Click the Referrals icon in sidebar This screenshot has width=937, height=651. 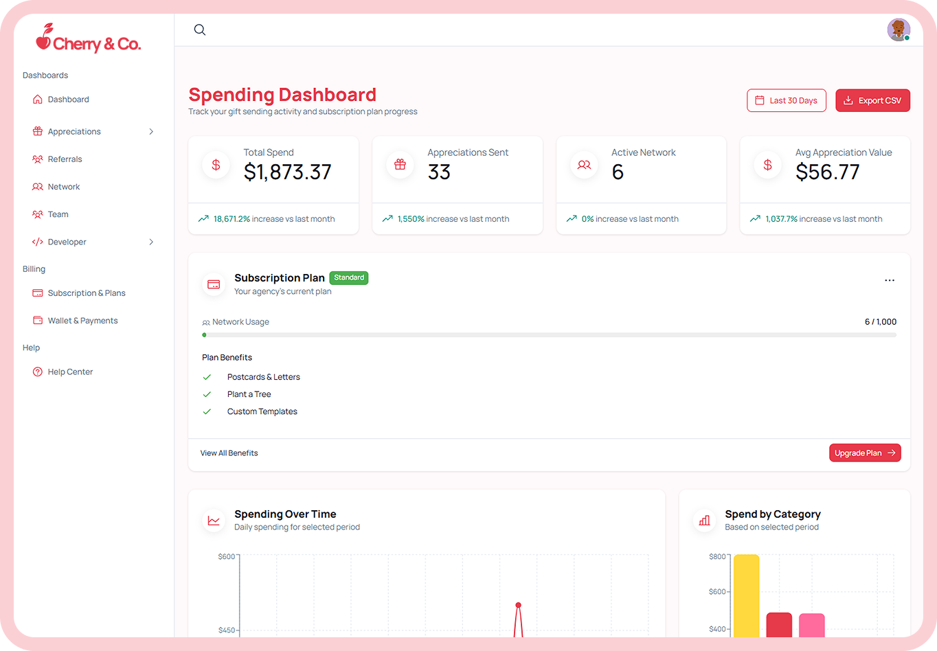click(38, 159)
